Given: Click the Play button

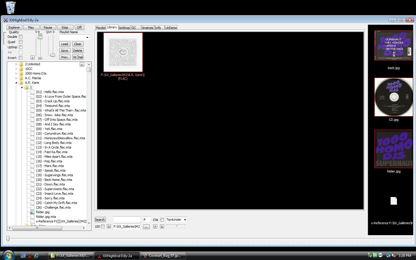Looking at the screenshot, I should coord(31,27).
